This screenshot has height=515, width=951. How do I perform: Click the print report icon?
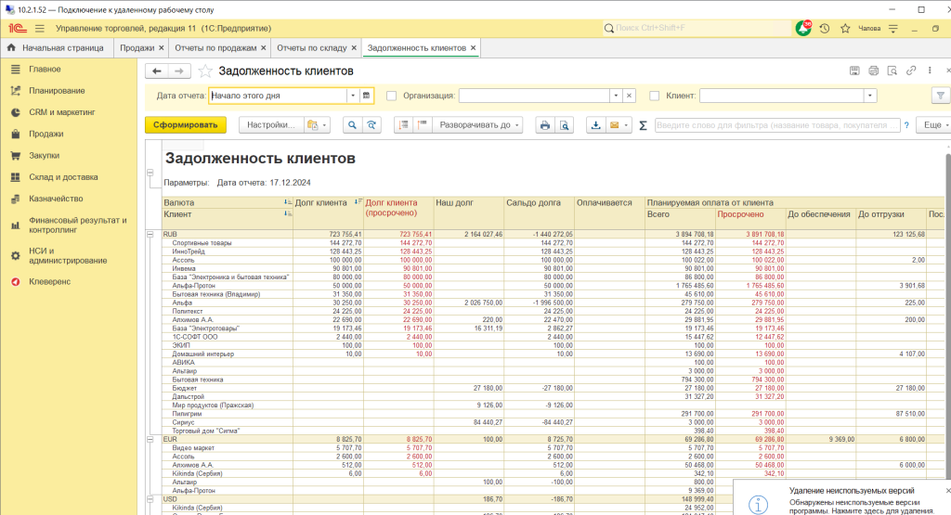point(545,125)
